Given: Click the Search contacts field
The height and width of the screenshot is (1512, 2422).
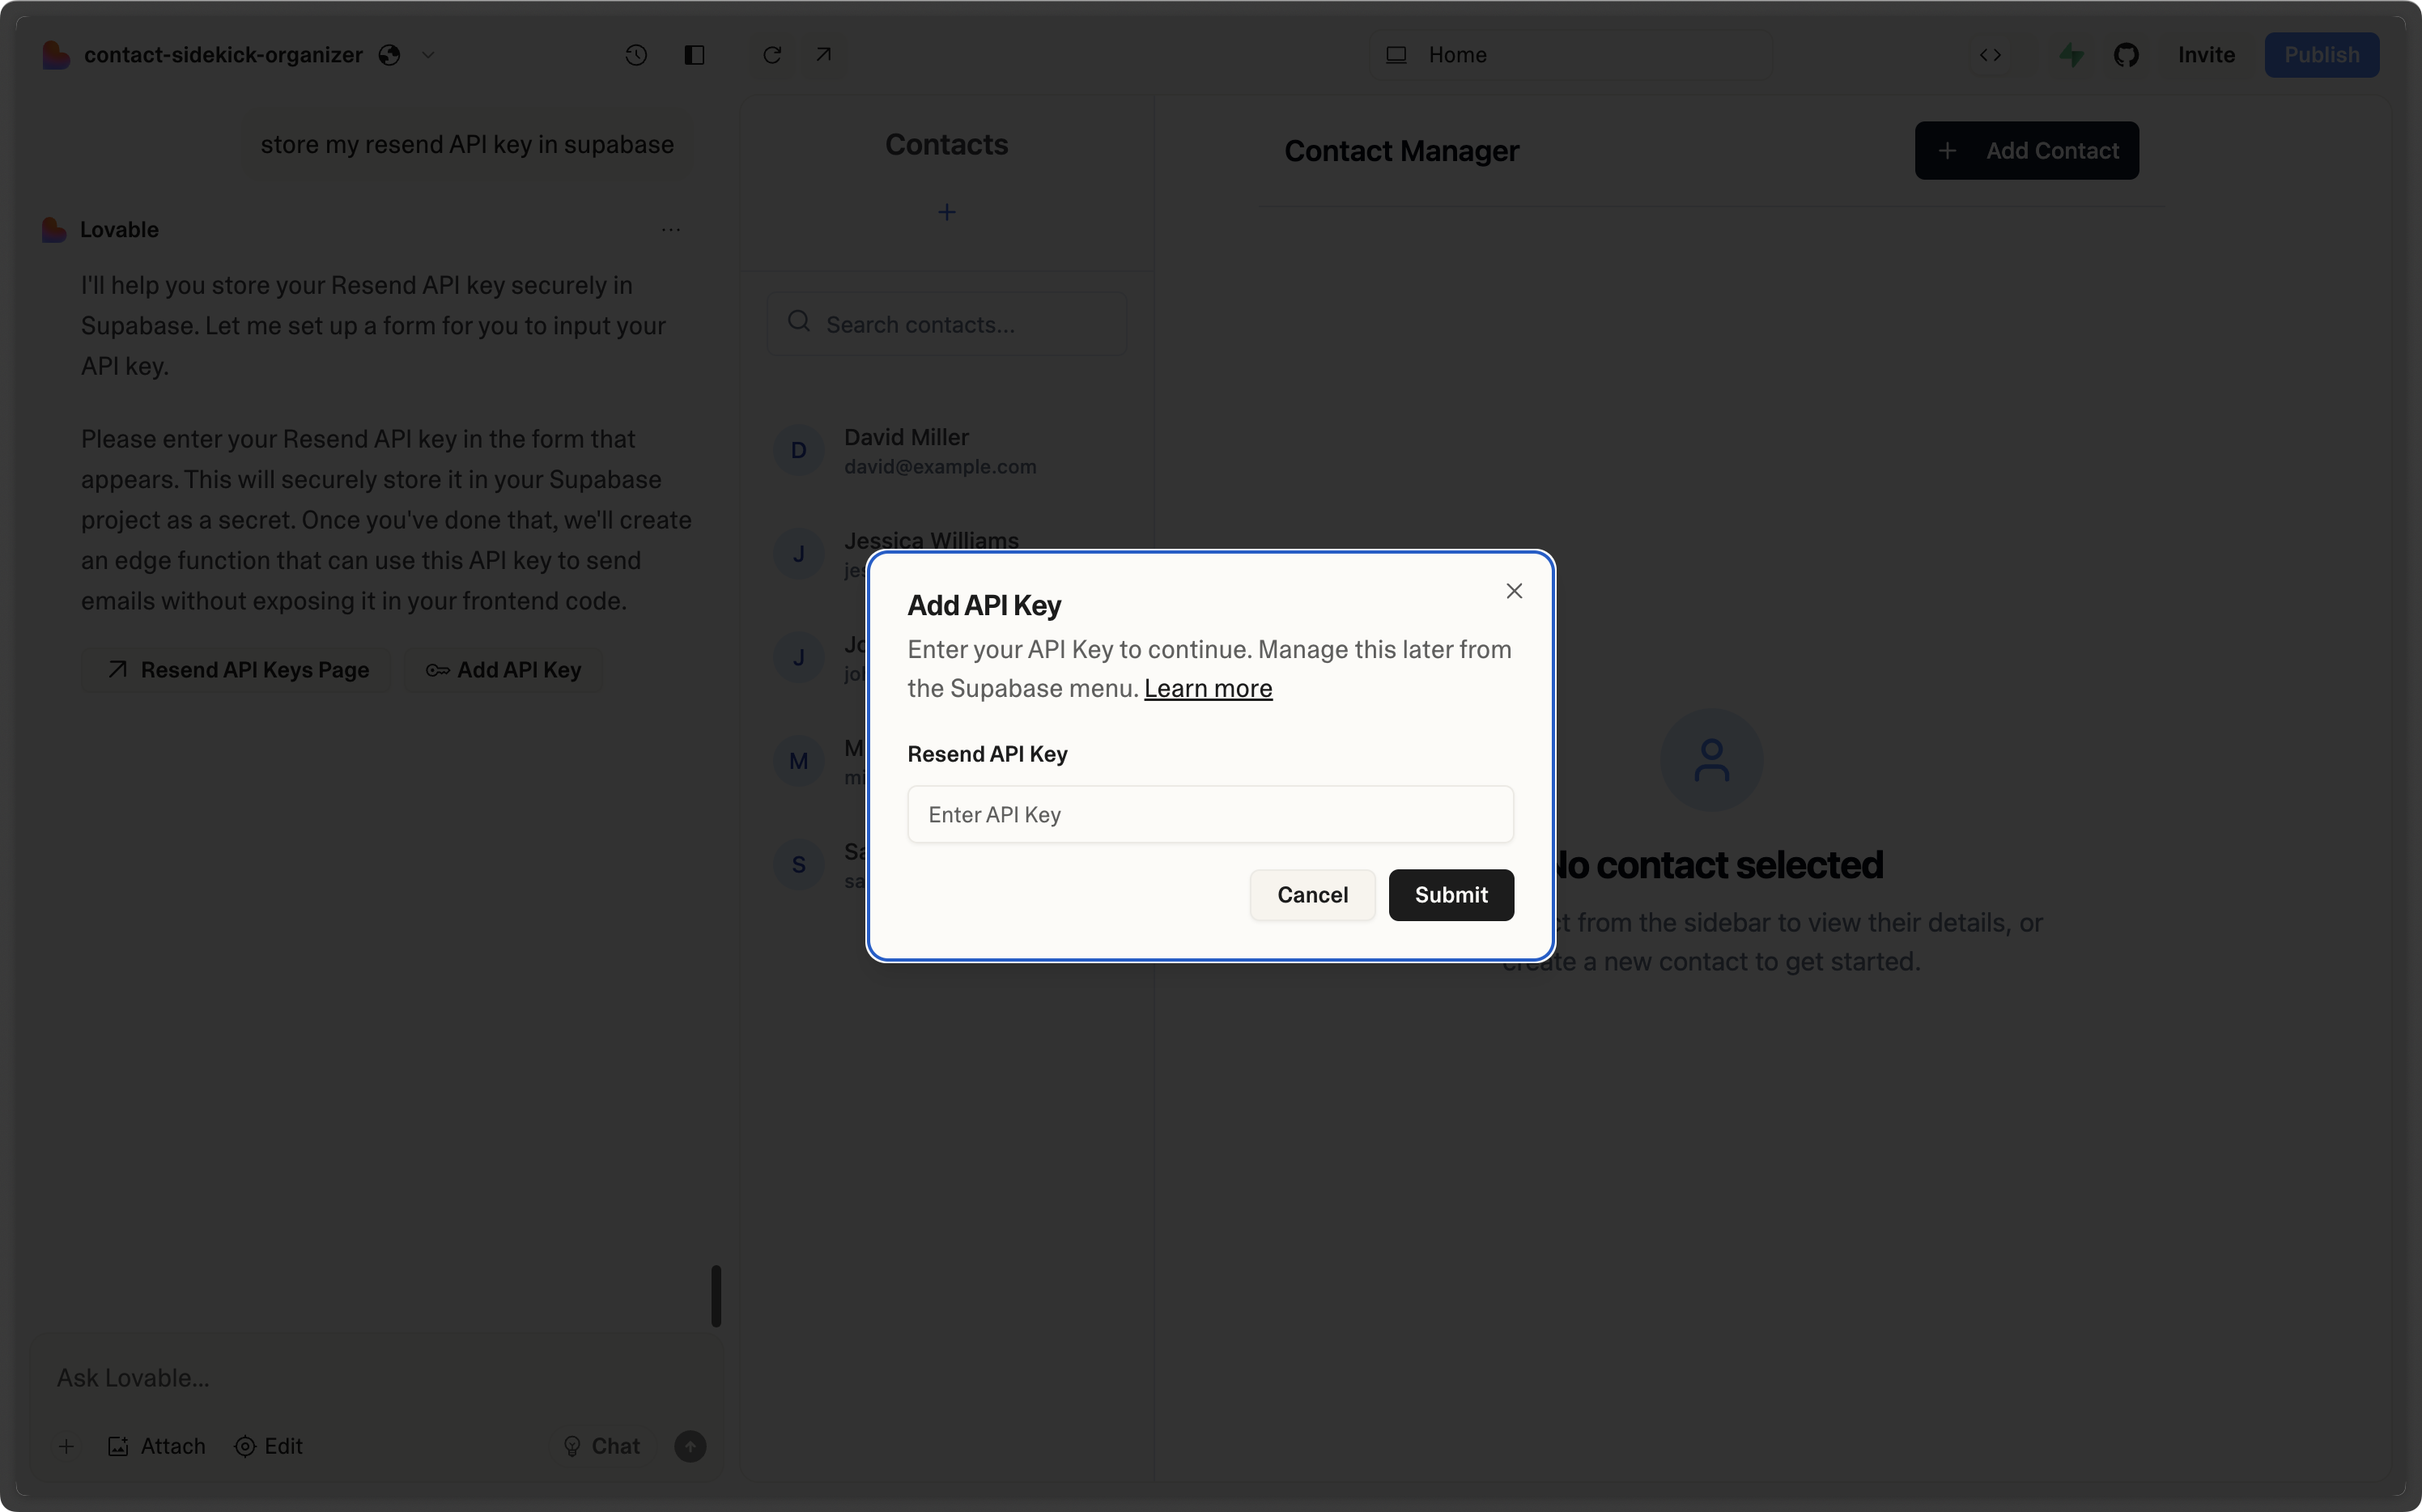Looking at the screenshot, I should pyautogui.click(x=946, y=324).
